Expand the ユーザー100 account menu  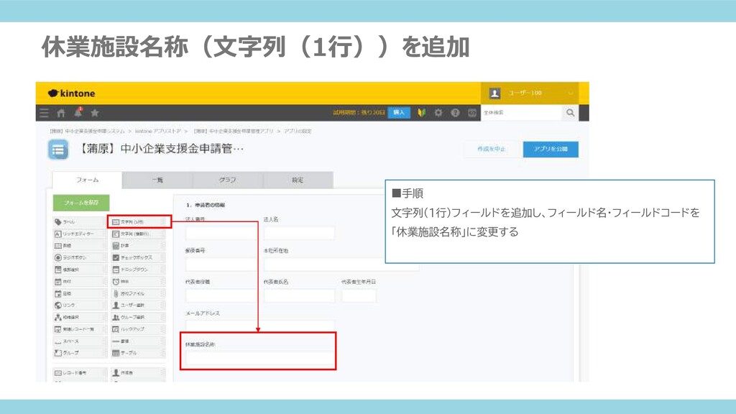click(530, 93)
